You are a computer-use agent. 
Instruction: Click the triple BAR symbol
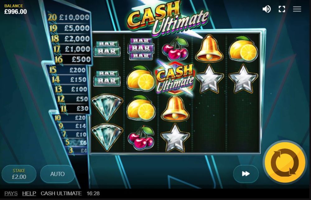[141, 49]
